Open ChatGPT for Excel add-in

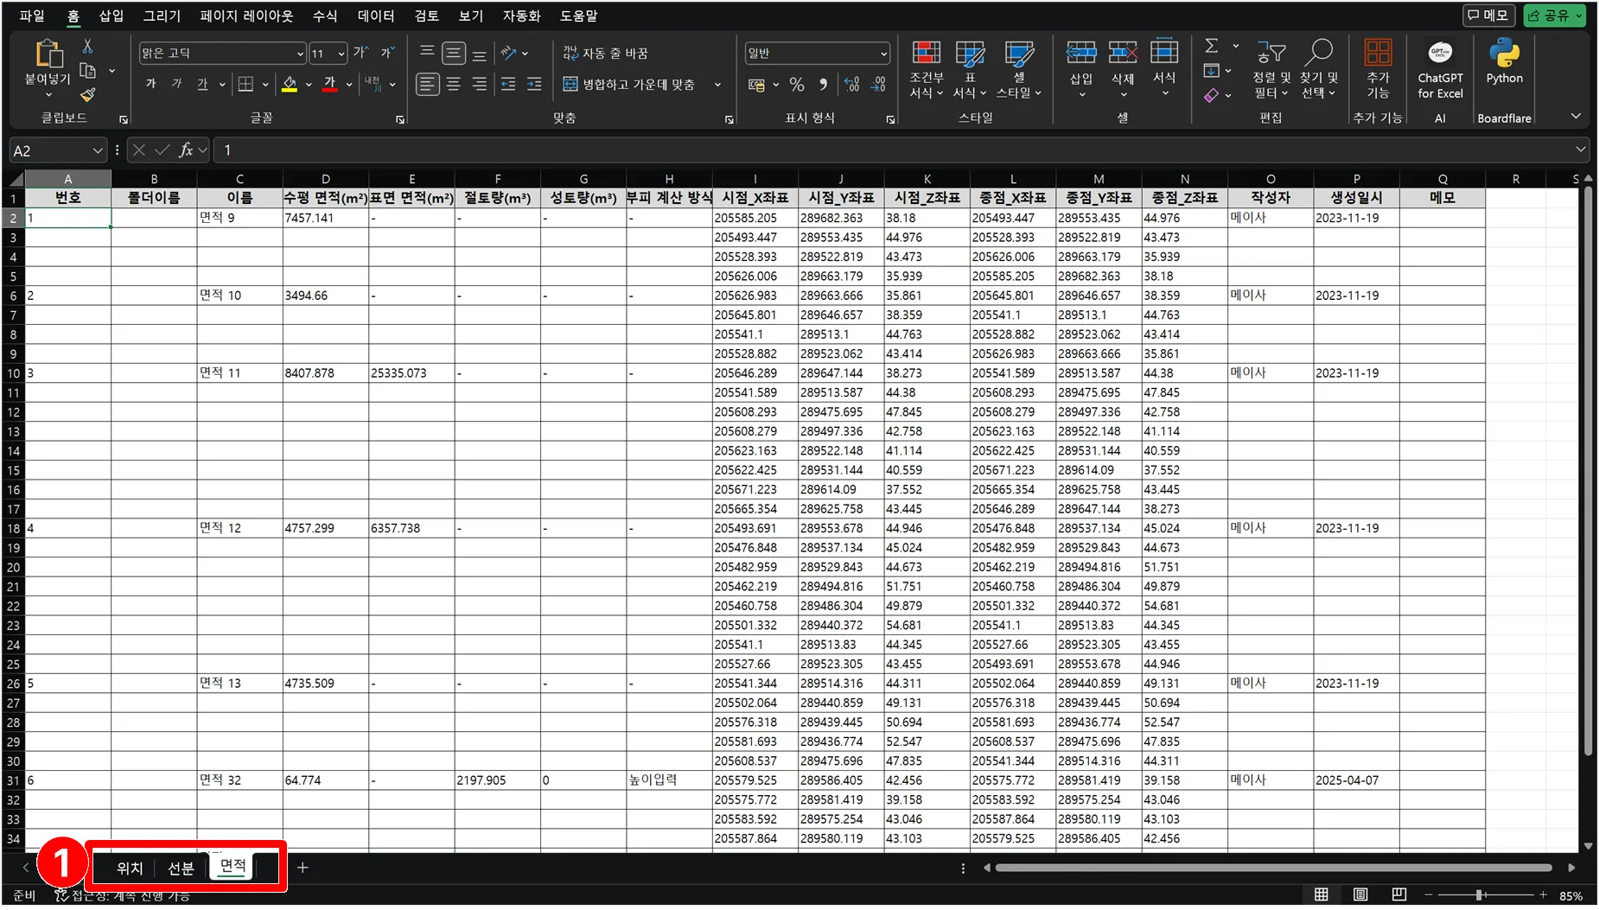[1440, 69]
